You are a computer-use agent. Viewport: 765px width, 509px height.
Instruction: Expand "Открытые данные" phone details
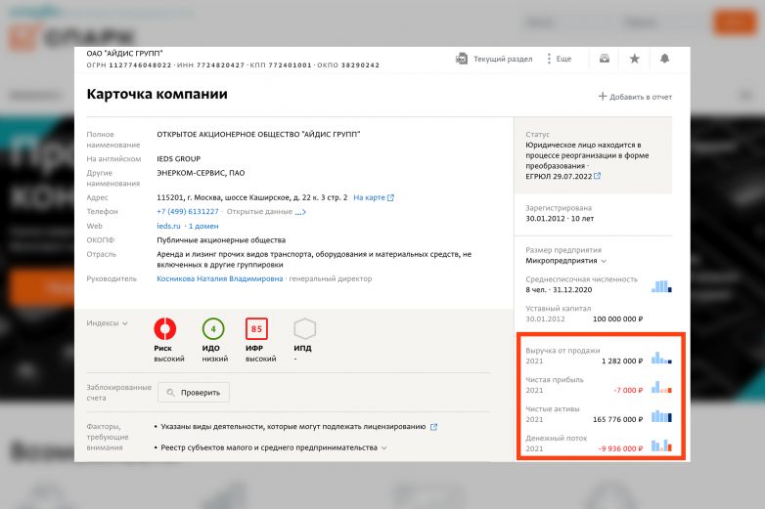coord(266,211)
